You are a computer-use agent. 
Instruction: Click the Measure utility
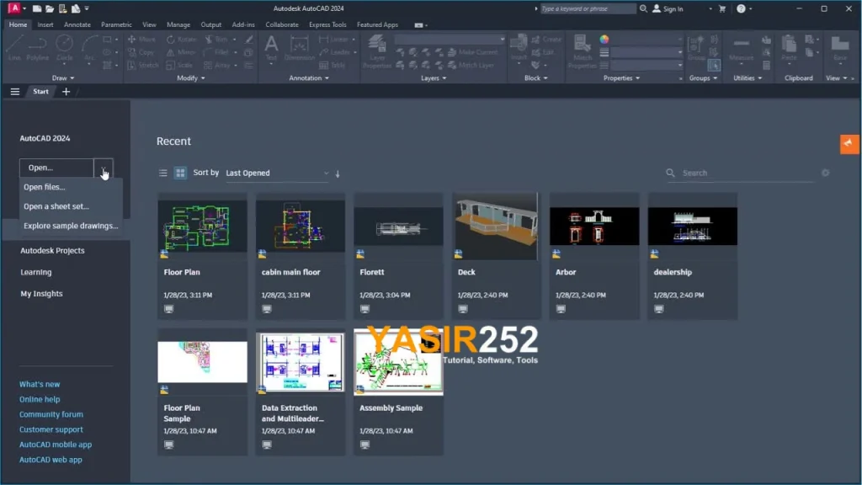click(741, 47)
